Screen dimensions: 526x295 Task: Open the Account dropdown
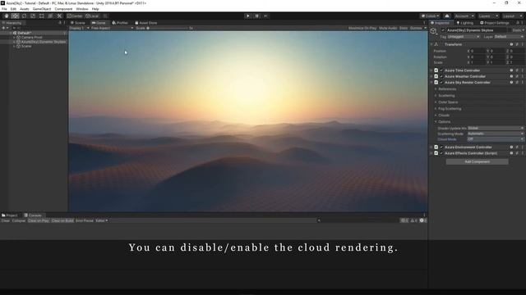[x=464, y=16]
